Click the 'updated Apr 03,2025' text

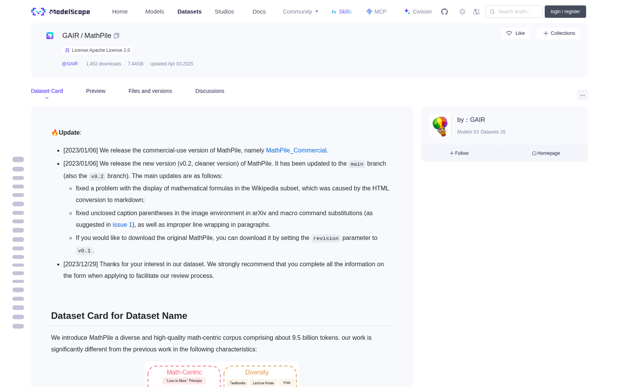pyautogui.click(x=171, y=64)
